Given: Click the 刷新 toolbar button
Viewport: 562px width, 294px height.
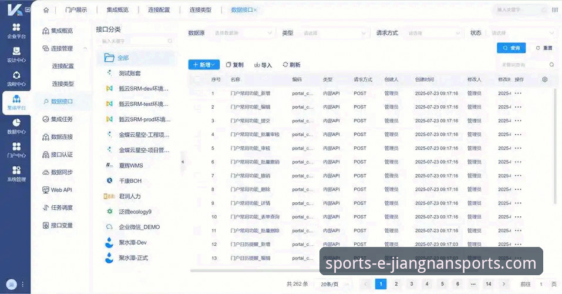Looking at the screenshot, I should [291, 65].
